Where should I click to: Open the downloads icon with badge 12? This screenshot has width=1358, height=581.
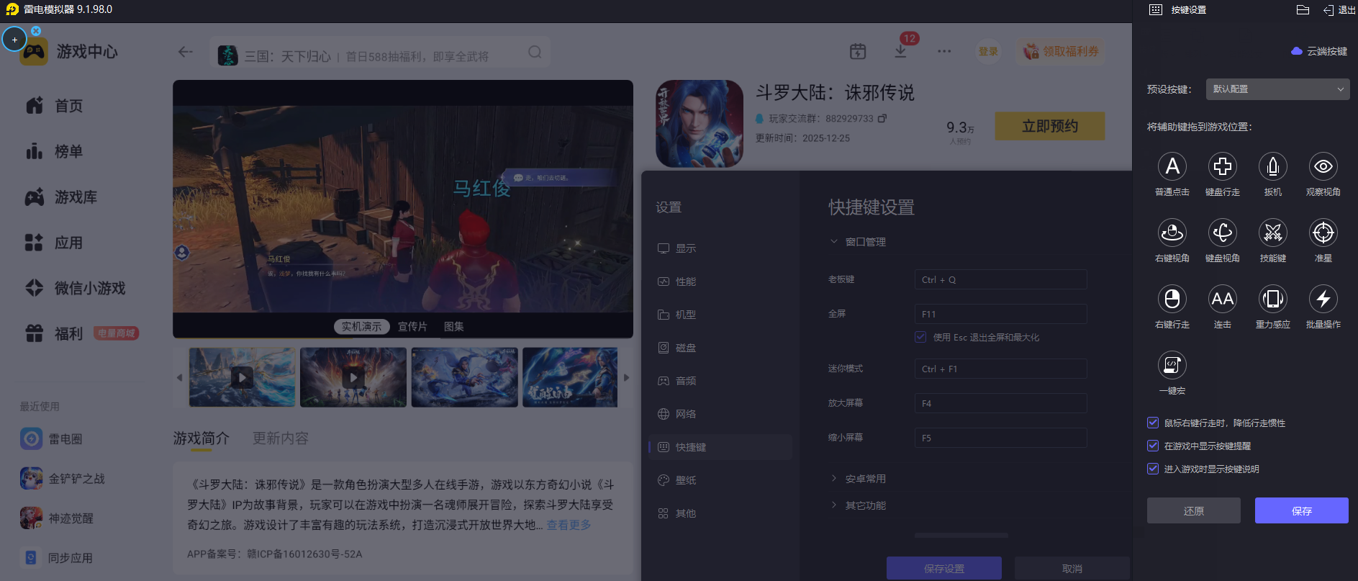click(900, 51)
